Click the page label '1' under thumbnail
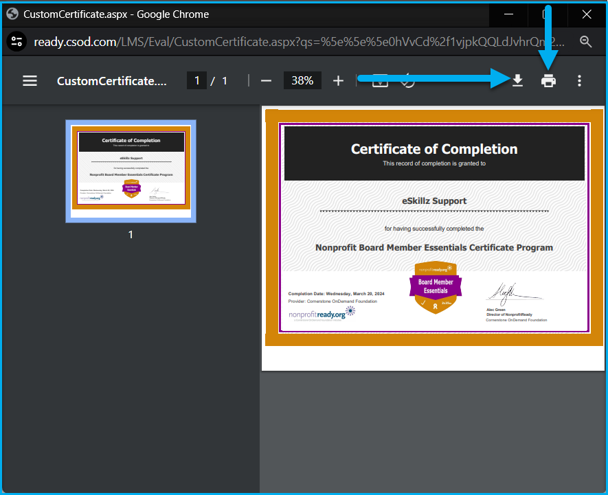This screenshot has width=608, height=495. pyautogui.click(x=131, y=235)
